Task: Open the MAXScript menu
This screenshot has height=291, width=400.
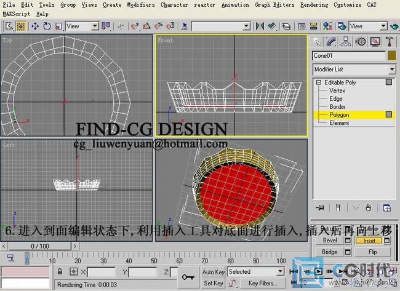Action: pos(17,14)
